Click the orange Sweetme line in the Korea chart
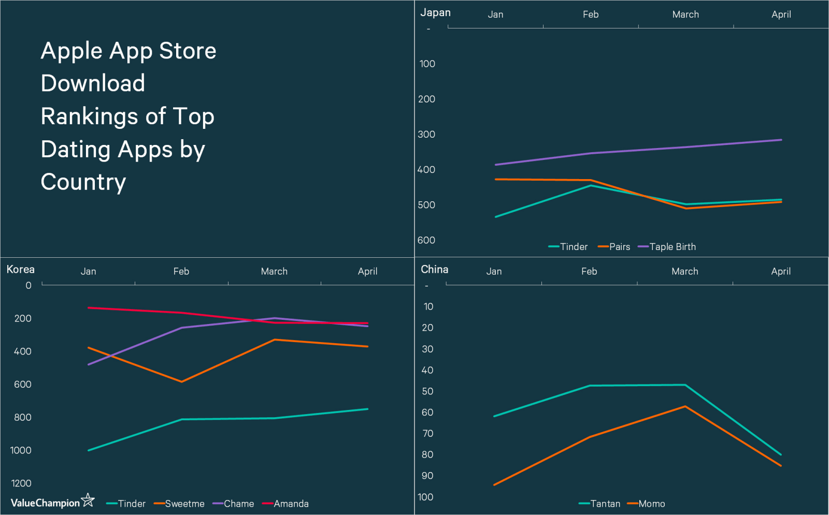Image resolution: width=829 pixels, height=515 pixels. [228, 361]
